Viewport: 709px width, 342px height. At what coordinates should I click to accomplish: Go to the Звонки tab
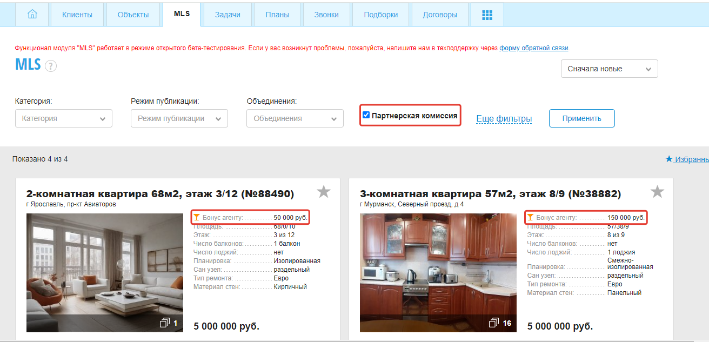click(x=326, y=15)
